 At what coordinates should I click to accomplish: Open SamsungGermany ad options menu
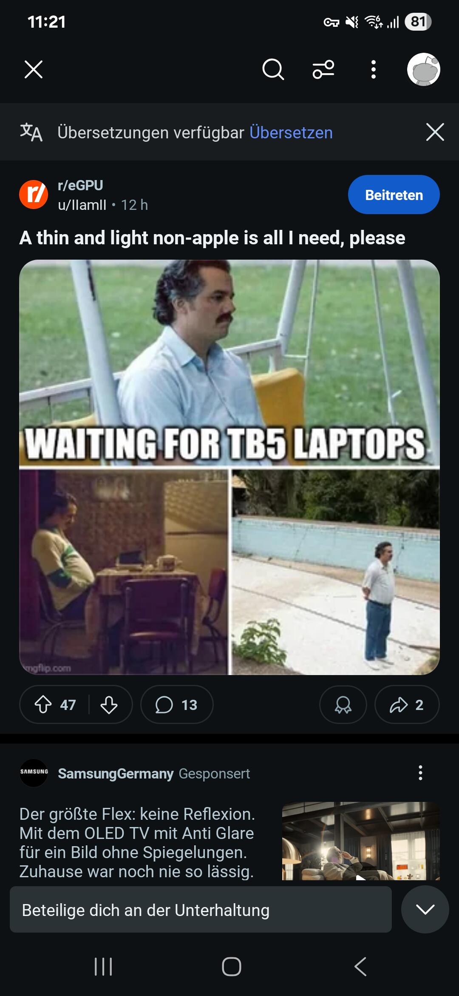[420, 773]
